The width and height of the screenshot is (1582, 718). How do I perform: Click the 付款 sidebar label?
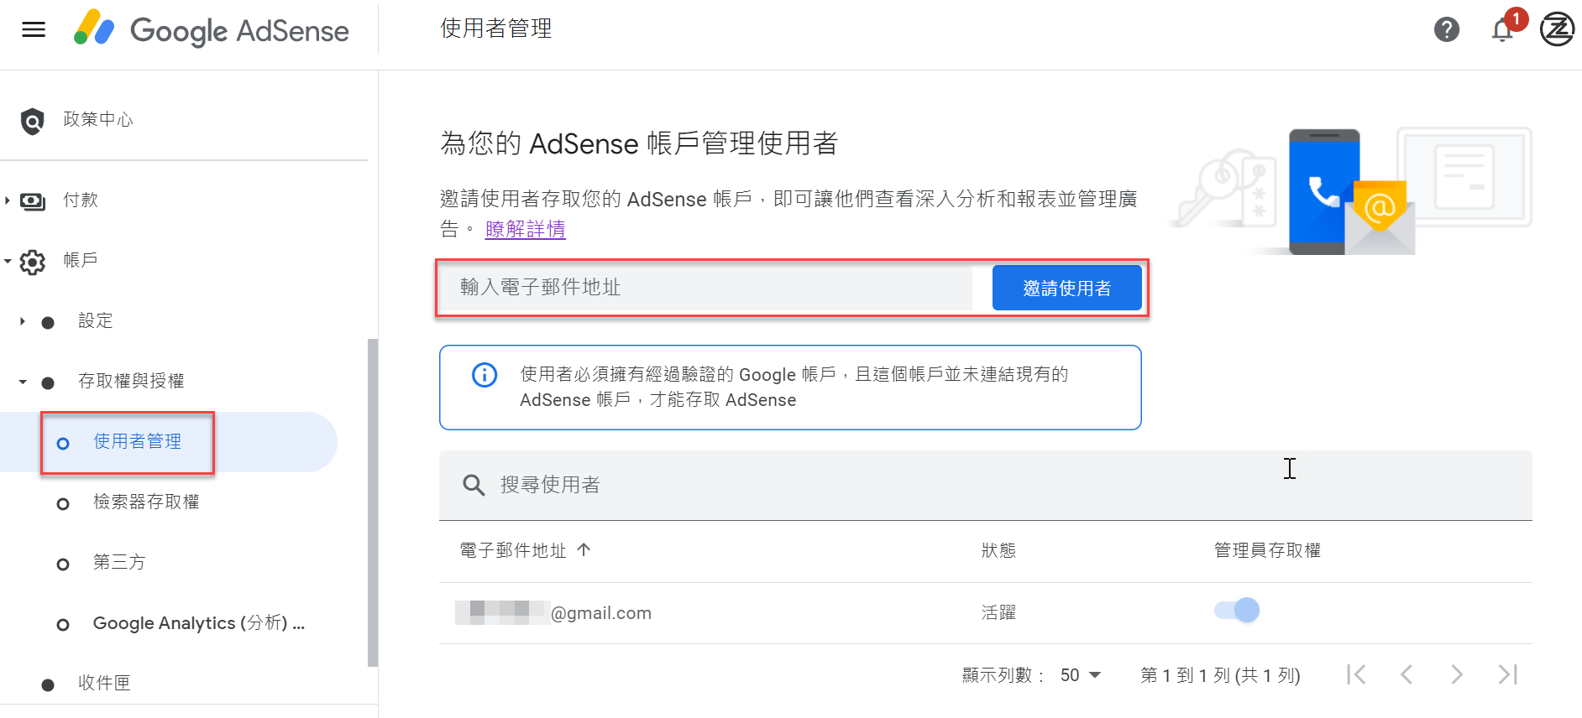[81, 200]
